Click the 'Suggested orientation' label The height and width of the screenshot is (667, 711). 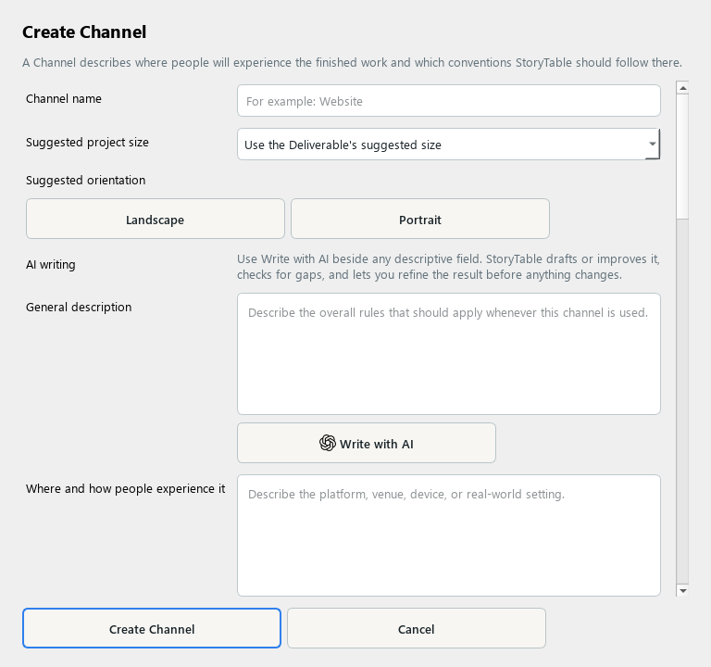coord(86,180)
